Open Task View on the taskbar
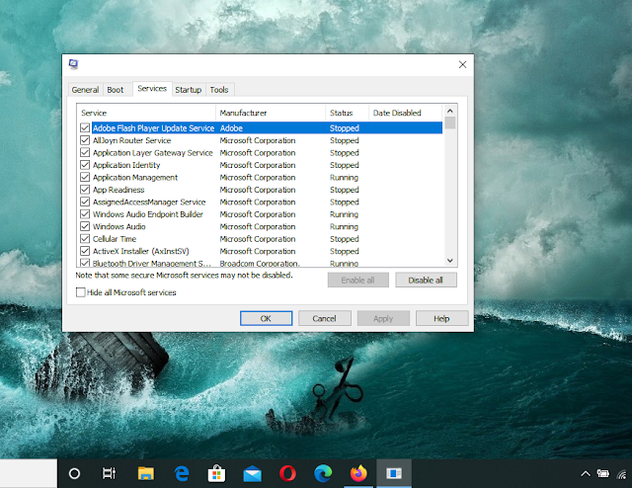This screenshot has height=488, width=632. (109, 473)
